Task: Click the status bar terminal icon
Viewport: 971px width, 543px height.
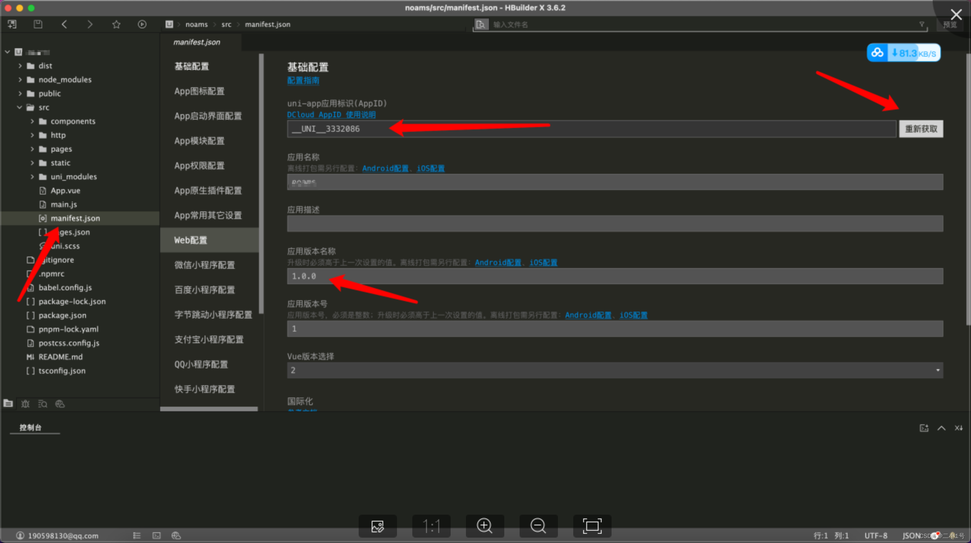Action: click(156, 535)
